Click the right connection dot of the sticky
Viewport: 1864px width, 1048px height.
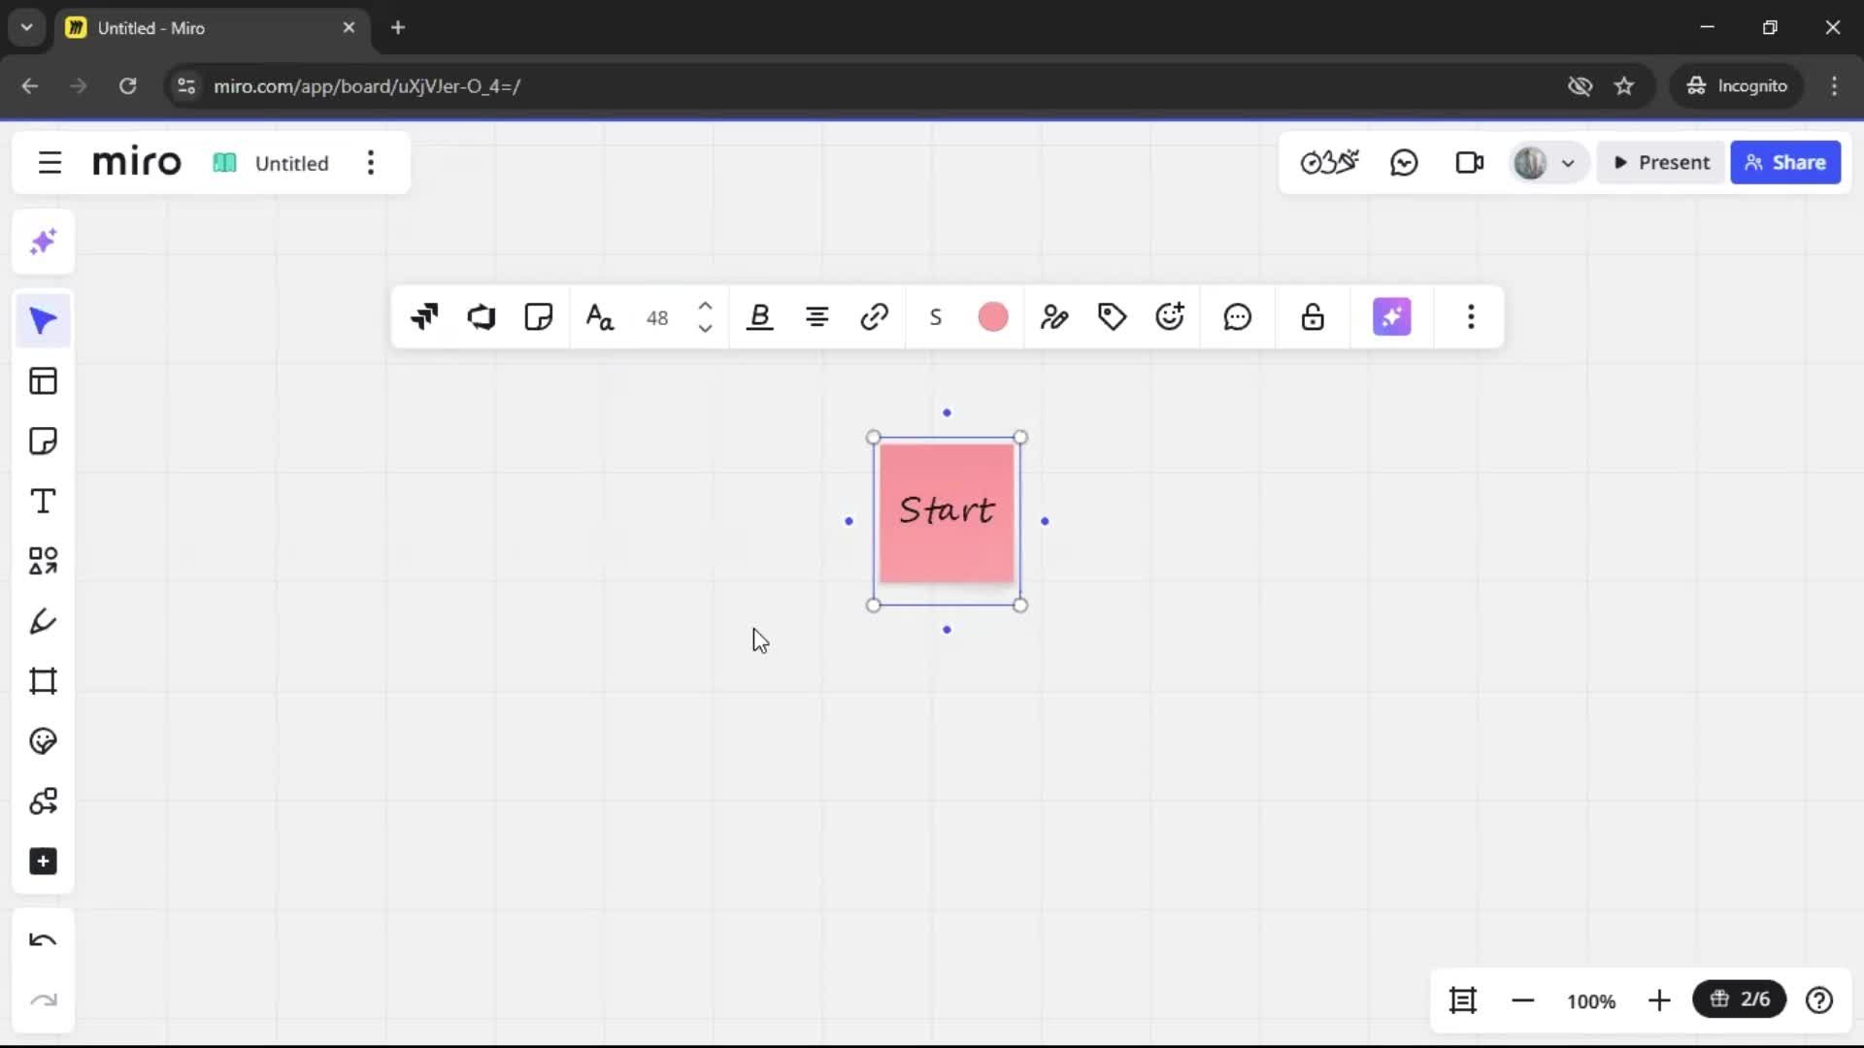click(1045, 521)
